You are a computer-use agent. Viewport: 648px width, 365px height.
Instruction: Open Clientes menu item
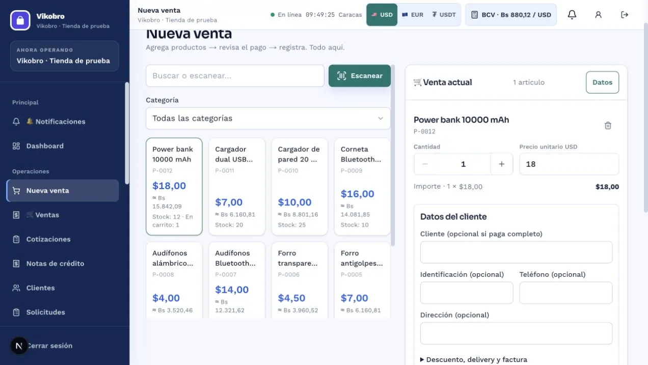(x=62, y=288)
